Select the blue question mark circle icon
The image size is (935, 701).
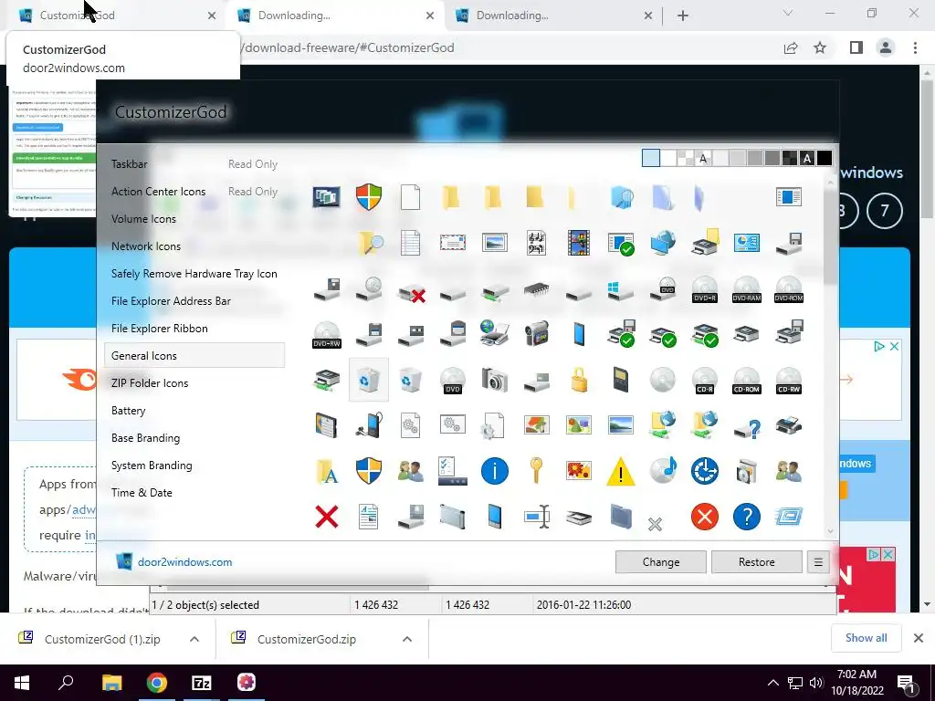[747, 517]
